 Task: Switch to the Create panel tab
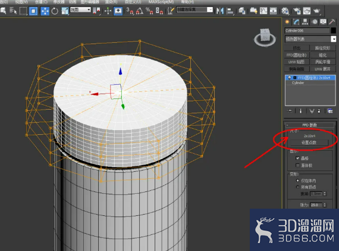pos(287,22)
